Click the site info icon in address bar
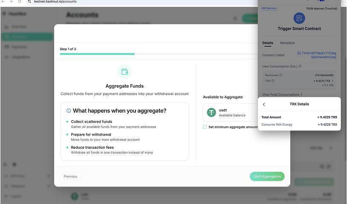 pos(29,2)
